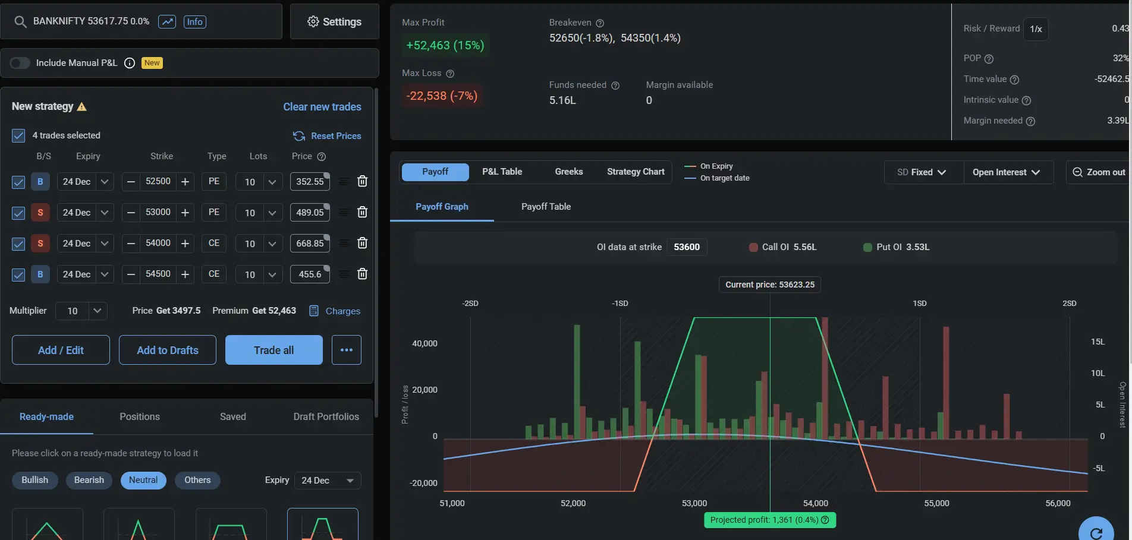Delete the 54000 CE trade
The height and width of the screenshot is (540, 1132).
[362, 243]
